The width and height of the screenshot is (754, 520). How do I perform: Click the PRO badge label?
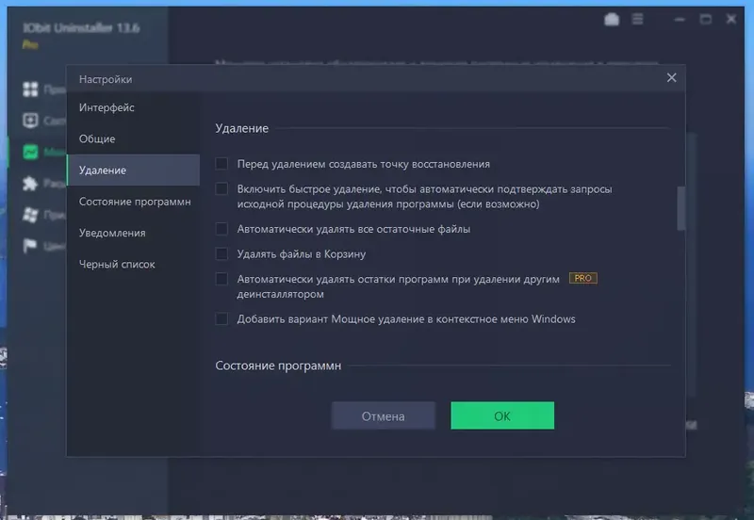pos(583,278)
